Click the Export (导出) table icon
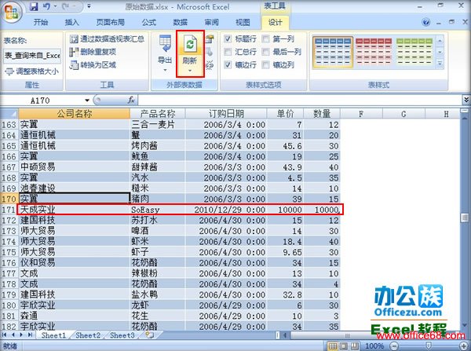This screenshot has width=471, height=351. (165, 44)
